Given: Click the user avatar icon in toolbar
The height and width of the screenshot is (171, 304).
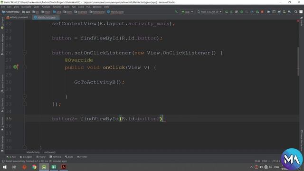Looking at the screenshot, I should (301, 12).
